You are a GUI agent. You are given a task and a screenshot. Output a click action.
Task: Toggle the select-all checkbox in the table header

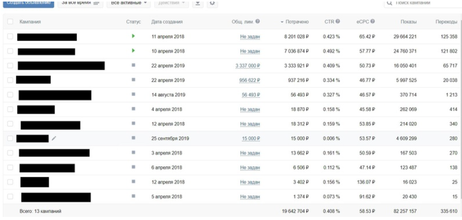tap(10, 21)
